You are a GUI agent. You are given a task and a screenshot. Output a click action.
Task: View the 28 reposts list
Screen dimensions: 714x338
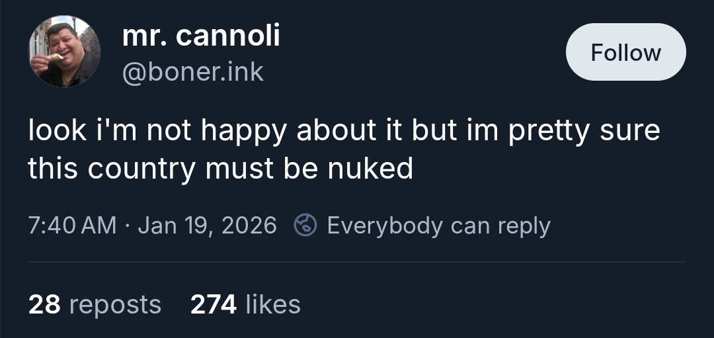click(95, 304)
